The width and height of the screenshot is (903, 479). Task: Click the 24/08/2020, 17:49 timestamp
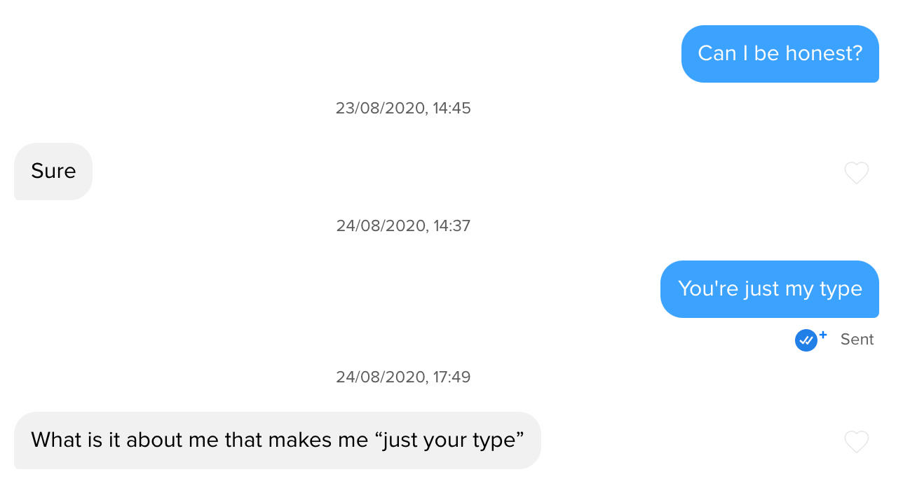click(x=403, y=377)
